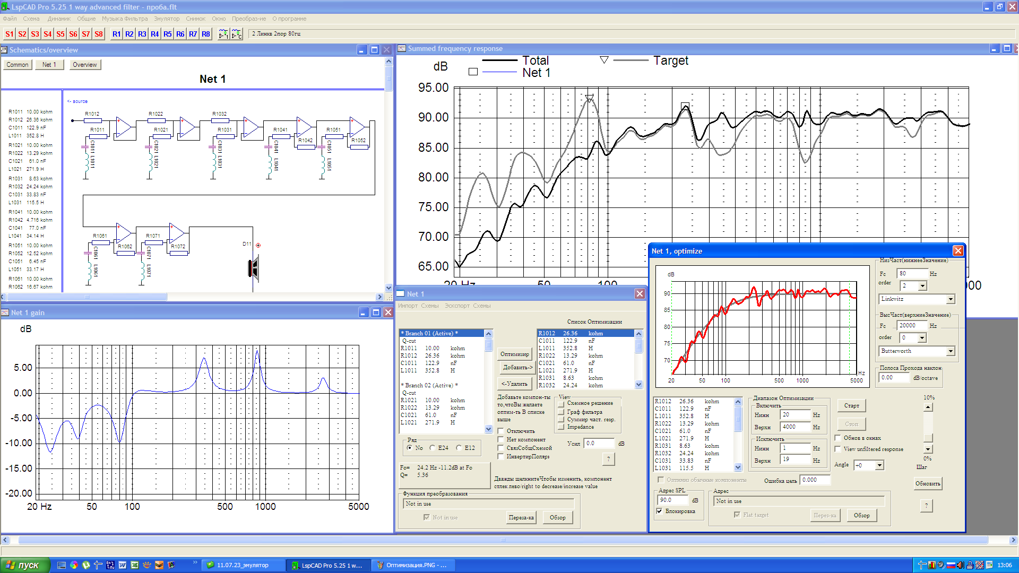Select the E24 series radio button

pos(433,448)
